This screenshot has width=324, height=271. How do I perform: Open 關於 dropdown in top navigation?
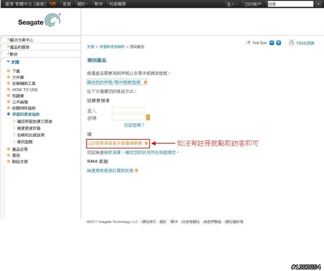(83, 4)
